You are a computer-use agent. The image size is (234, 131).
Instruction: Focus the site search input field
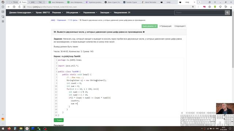pyautogui.click(x=200, y=13)
